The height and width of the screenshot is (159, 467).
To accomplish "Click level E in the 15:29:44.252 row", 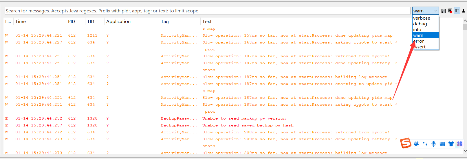I will (x=6, y=118).
